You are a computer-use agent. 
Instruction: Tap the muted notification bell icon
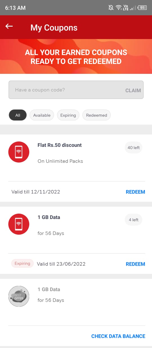click(x=111, y=8)
